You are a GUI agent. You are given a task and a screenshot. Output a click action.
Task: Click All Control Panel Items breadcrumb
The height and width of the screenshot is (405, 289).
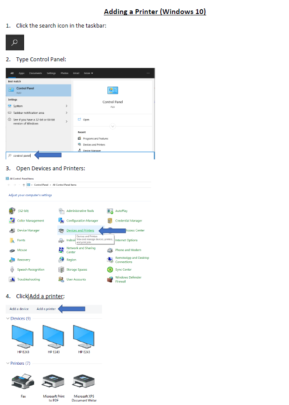click(x=64, y=185)
